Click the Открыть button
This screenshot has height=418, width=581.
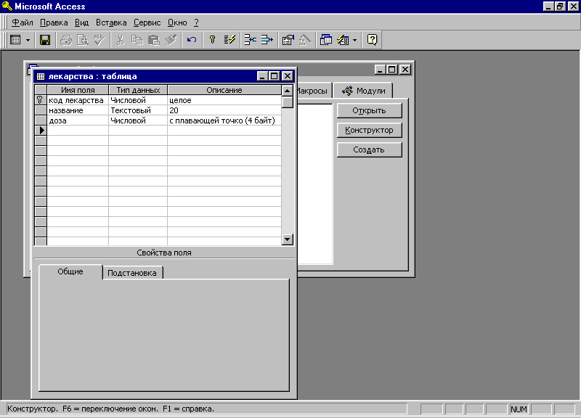click(369, 111)
